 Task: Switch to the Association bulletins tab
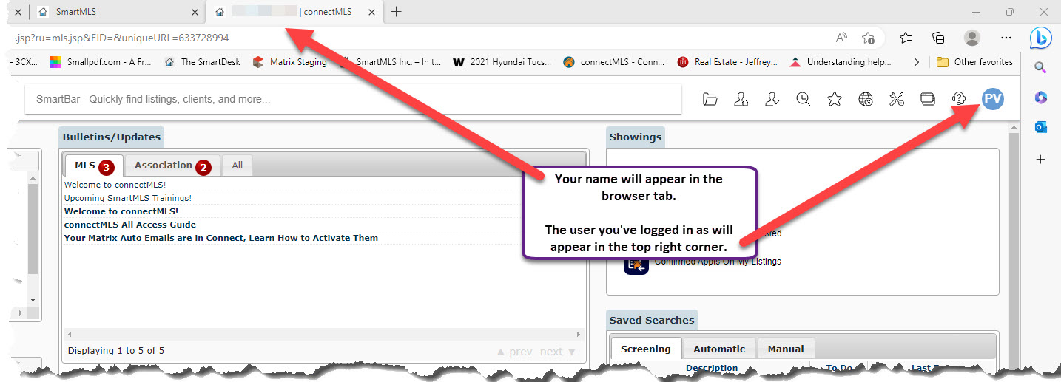click(172, 166)
